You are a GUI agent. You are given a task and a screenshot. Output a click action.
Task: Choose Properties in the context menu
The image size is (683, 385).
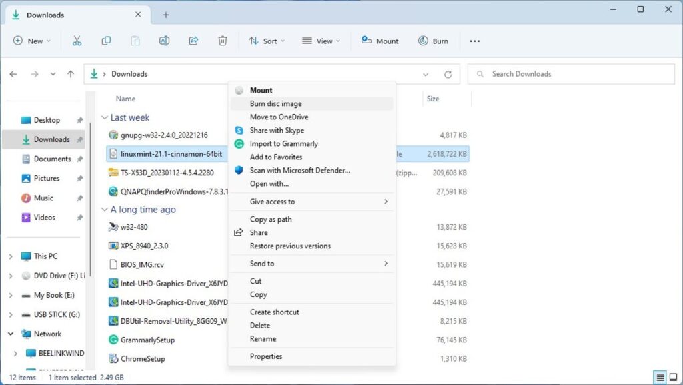pyautogui.click(x=265, y=356)
